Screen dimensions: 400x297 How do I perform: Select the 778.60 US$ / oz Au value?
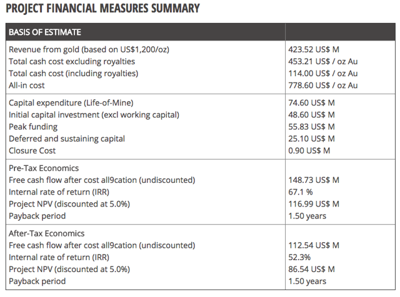[322, 85]
